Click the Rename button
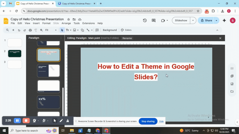The height and width of the screenshot is (134, 239). click(127, 38)
